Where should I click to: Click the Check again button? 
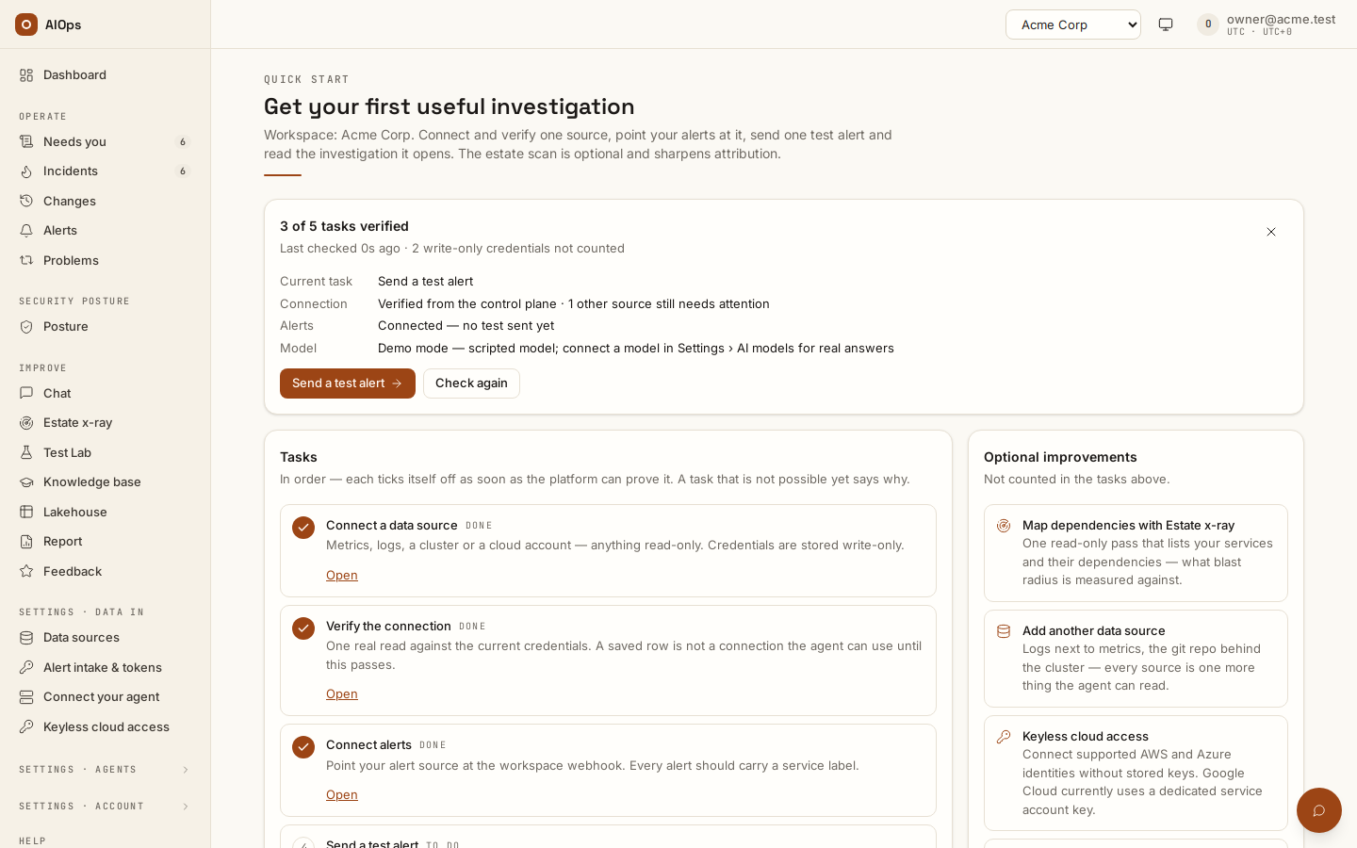click(x=471, y=383)
